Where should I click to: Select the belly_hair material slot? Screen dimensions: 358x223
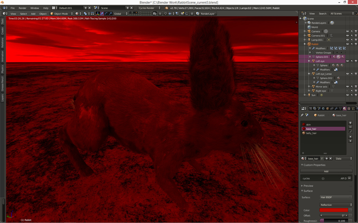point(311,133)
